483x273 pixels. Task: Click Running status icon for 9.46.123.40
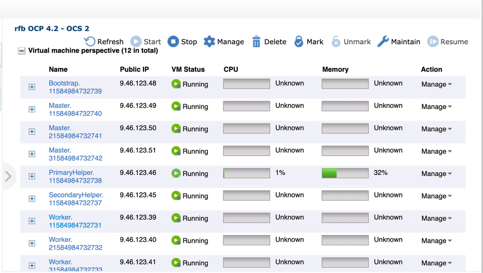pos(176,241)
